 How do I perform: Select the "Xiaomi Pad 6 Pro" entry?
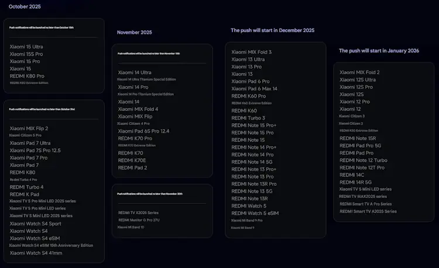[251, 81]
